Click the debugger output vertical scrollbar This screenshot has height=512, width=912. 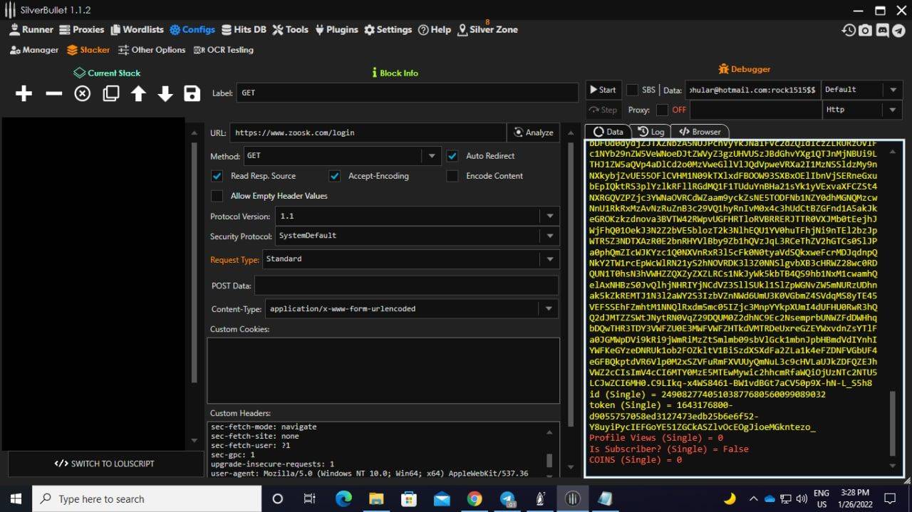[x=893, y=424]
